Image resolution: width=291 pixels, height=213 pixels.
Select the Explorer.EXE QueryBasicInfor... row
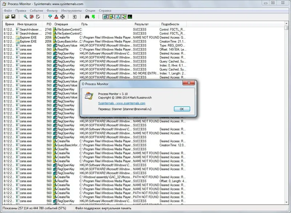[95, 41]
